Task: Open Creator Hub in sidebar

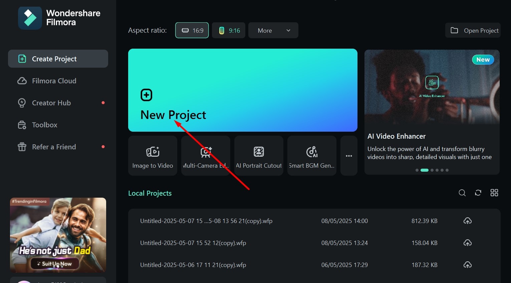Action: point(51,103)
